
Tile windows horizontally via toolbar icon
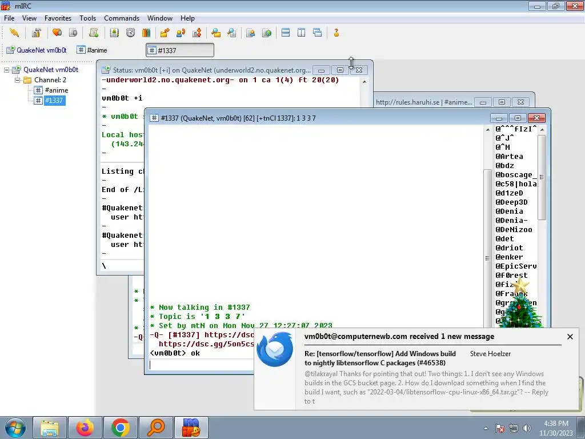(286, 33)
